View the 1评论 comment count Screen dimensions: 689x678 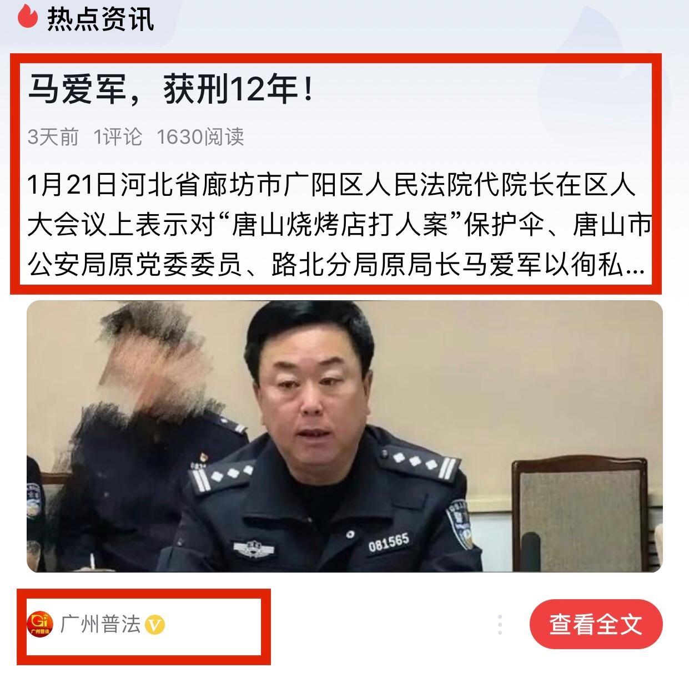coord(118,136)
